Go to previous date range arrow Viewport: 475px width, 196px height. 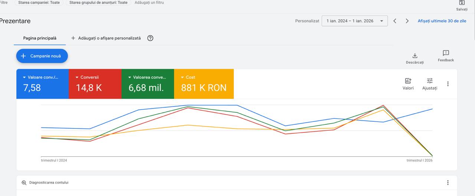point(395,21)
